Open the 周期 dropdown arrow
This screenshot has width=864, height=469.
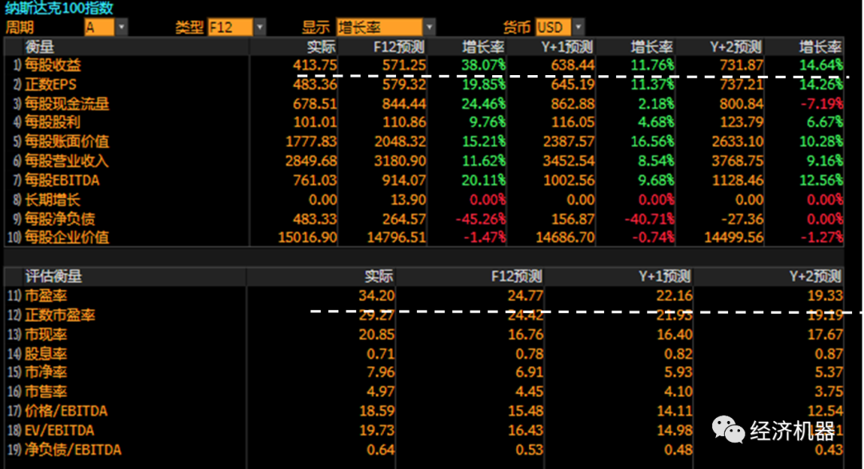tap(122, 27)
